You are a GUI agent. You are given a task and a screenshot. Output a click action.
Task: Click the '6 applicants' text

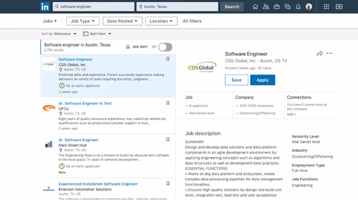point(199,106)
